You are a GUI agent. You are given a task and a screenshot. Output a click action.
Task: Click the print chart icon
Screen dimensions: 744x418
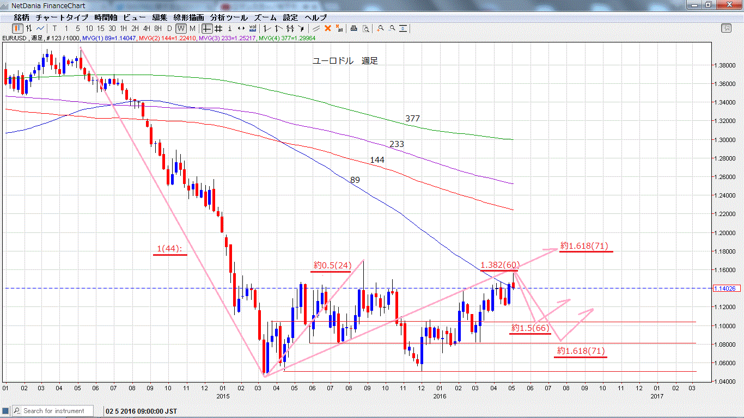tap(353, 28)
